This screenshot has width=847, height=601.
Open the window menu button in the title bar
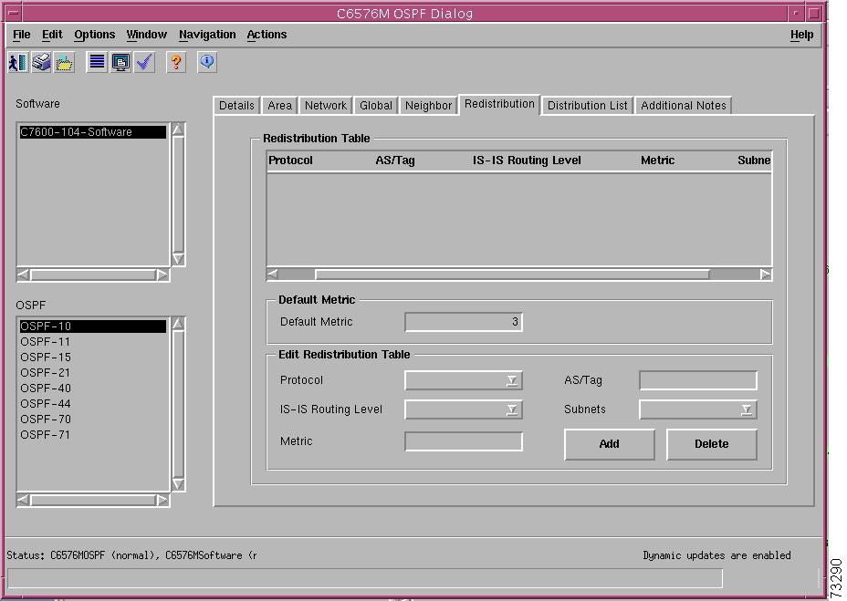pyautogui.click(x=15, y=13)
